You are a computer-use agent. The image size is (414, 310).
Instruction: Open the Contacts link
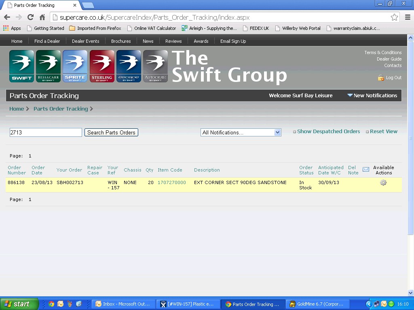[393, 65]
